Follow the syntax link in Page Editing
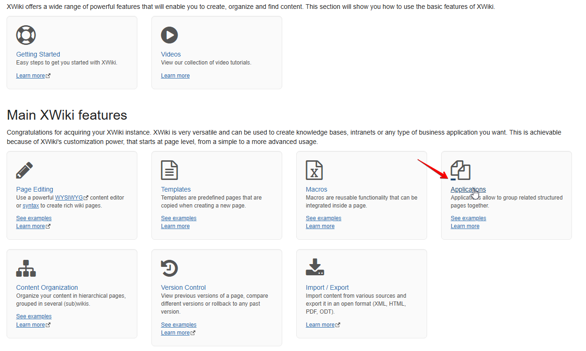The height and width of the screenshot is (351, 586). tap(31, 206)
